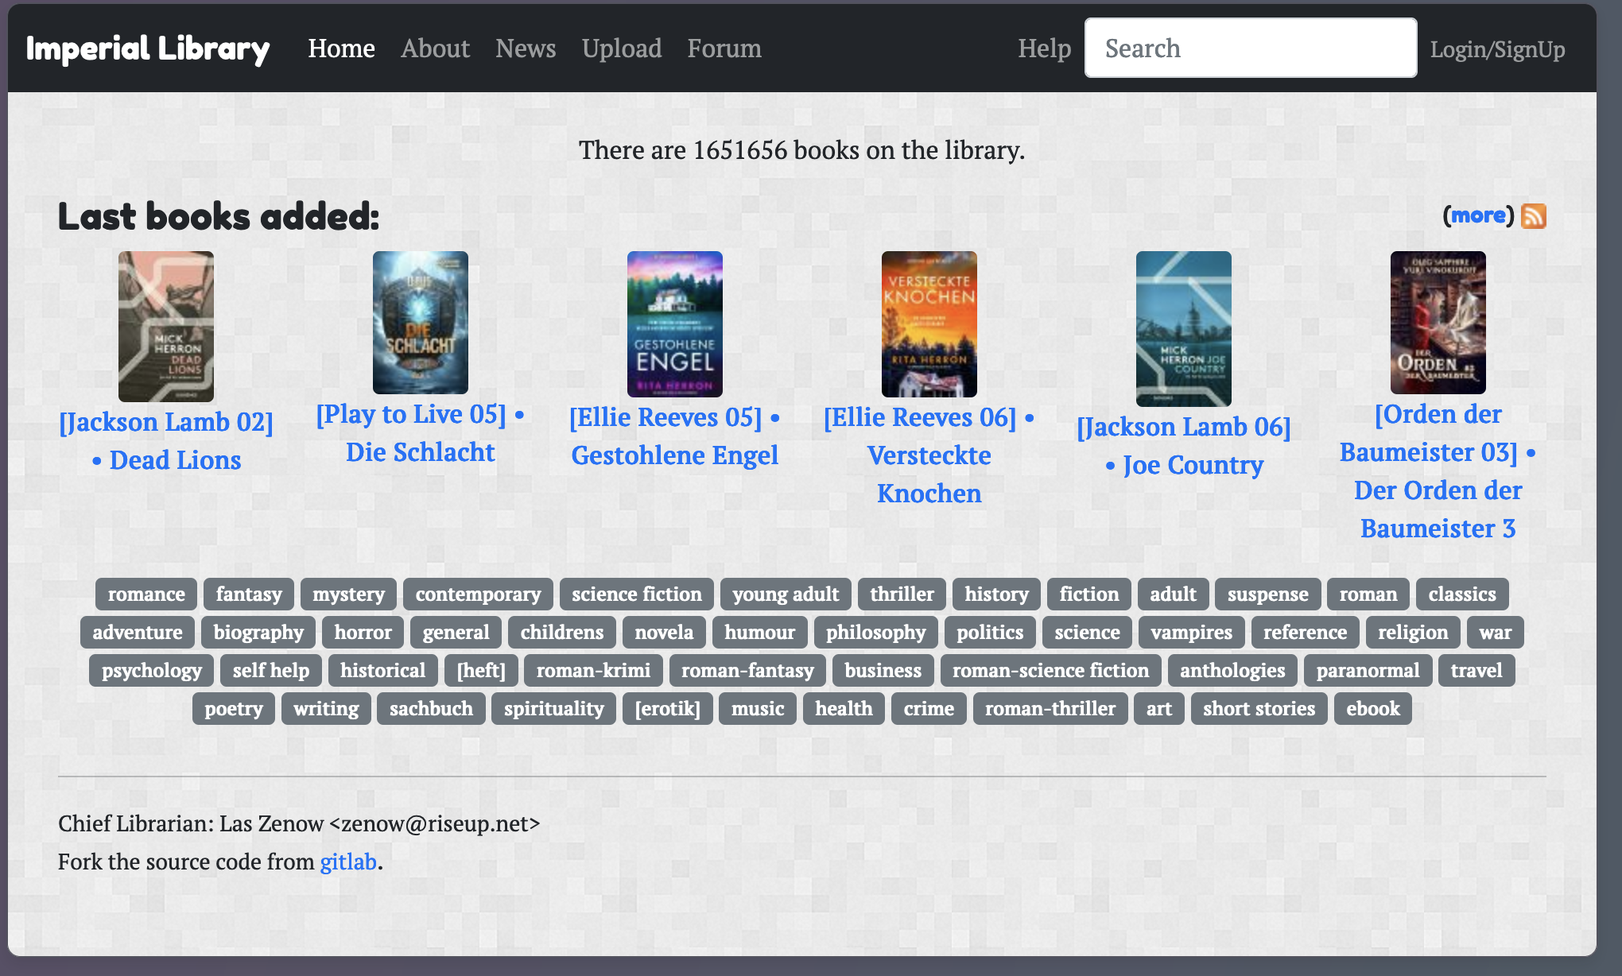The height and width of the screenshot is (976, 1622).
Task: Select the philosophy tag
Action: [x=875, y=632]
